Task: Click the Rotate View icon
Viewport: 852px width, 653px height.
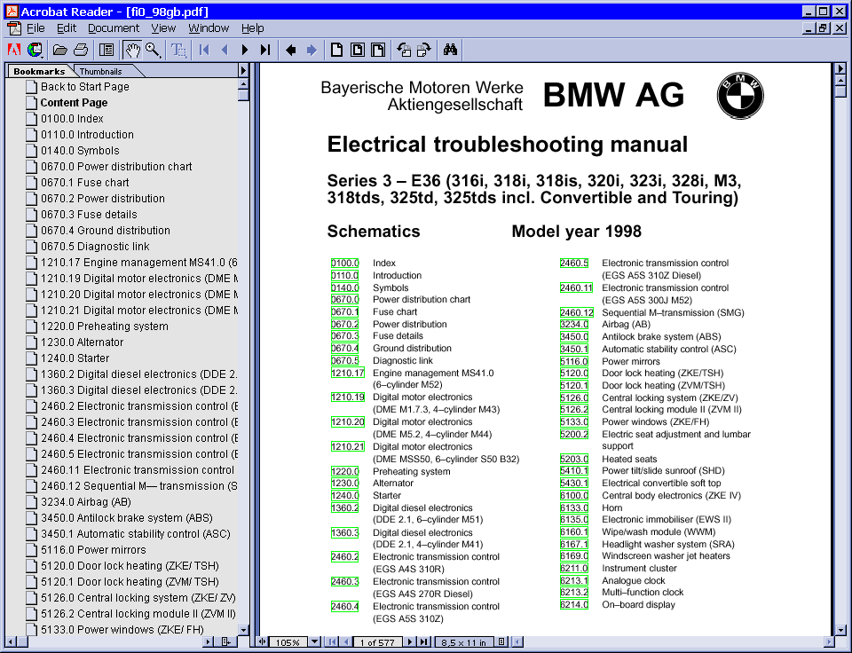Action: click(x=406, y=50)
